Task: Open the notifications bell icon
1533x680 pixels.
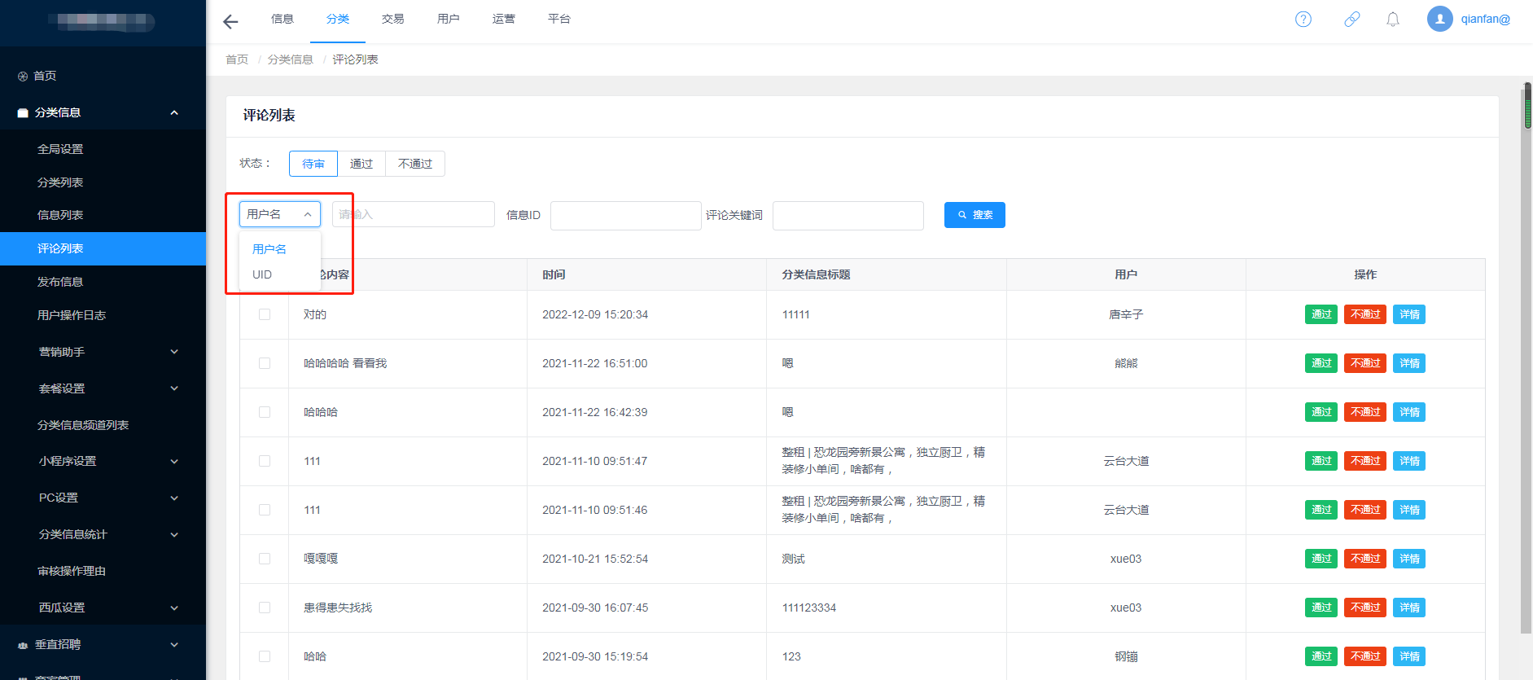Action: 1393,20
